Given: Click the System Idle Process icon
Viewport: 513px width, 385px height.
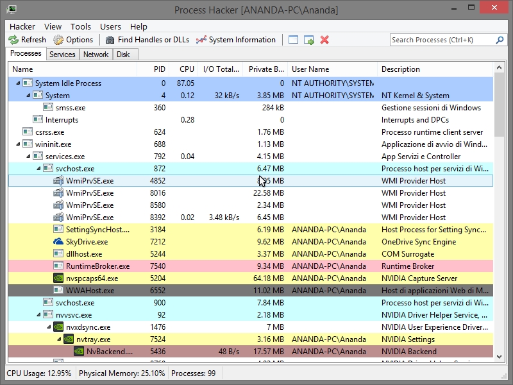Looking at the screenshot, I should coord(28,83).
